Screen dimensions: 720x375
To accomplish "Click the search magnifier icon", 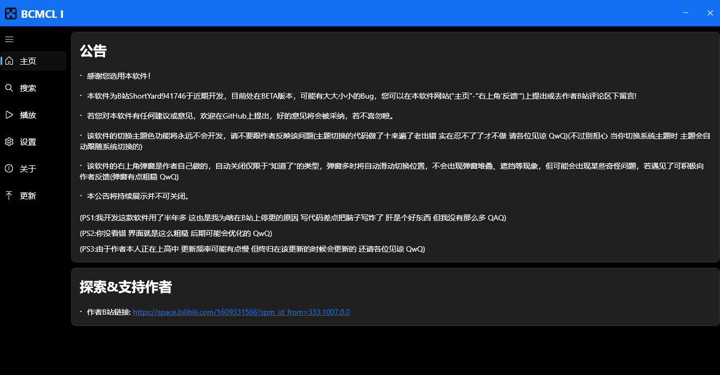I will [9, 88].
